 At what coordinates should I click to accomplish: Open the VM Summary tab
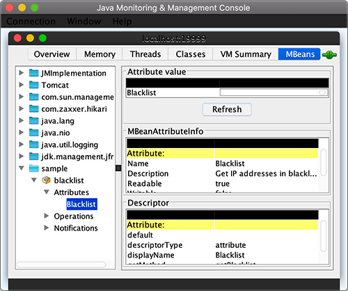tap(246, 54)
